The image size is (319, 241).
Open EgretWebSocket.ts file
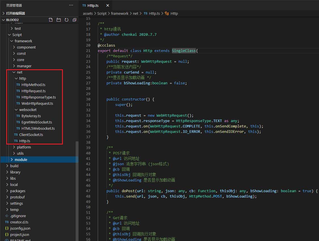tap(37, 122)
